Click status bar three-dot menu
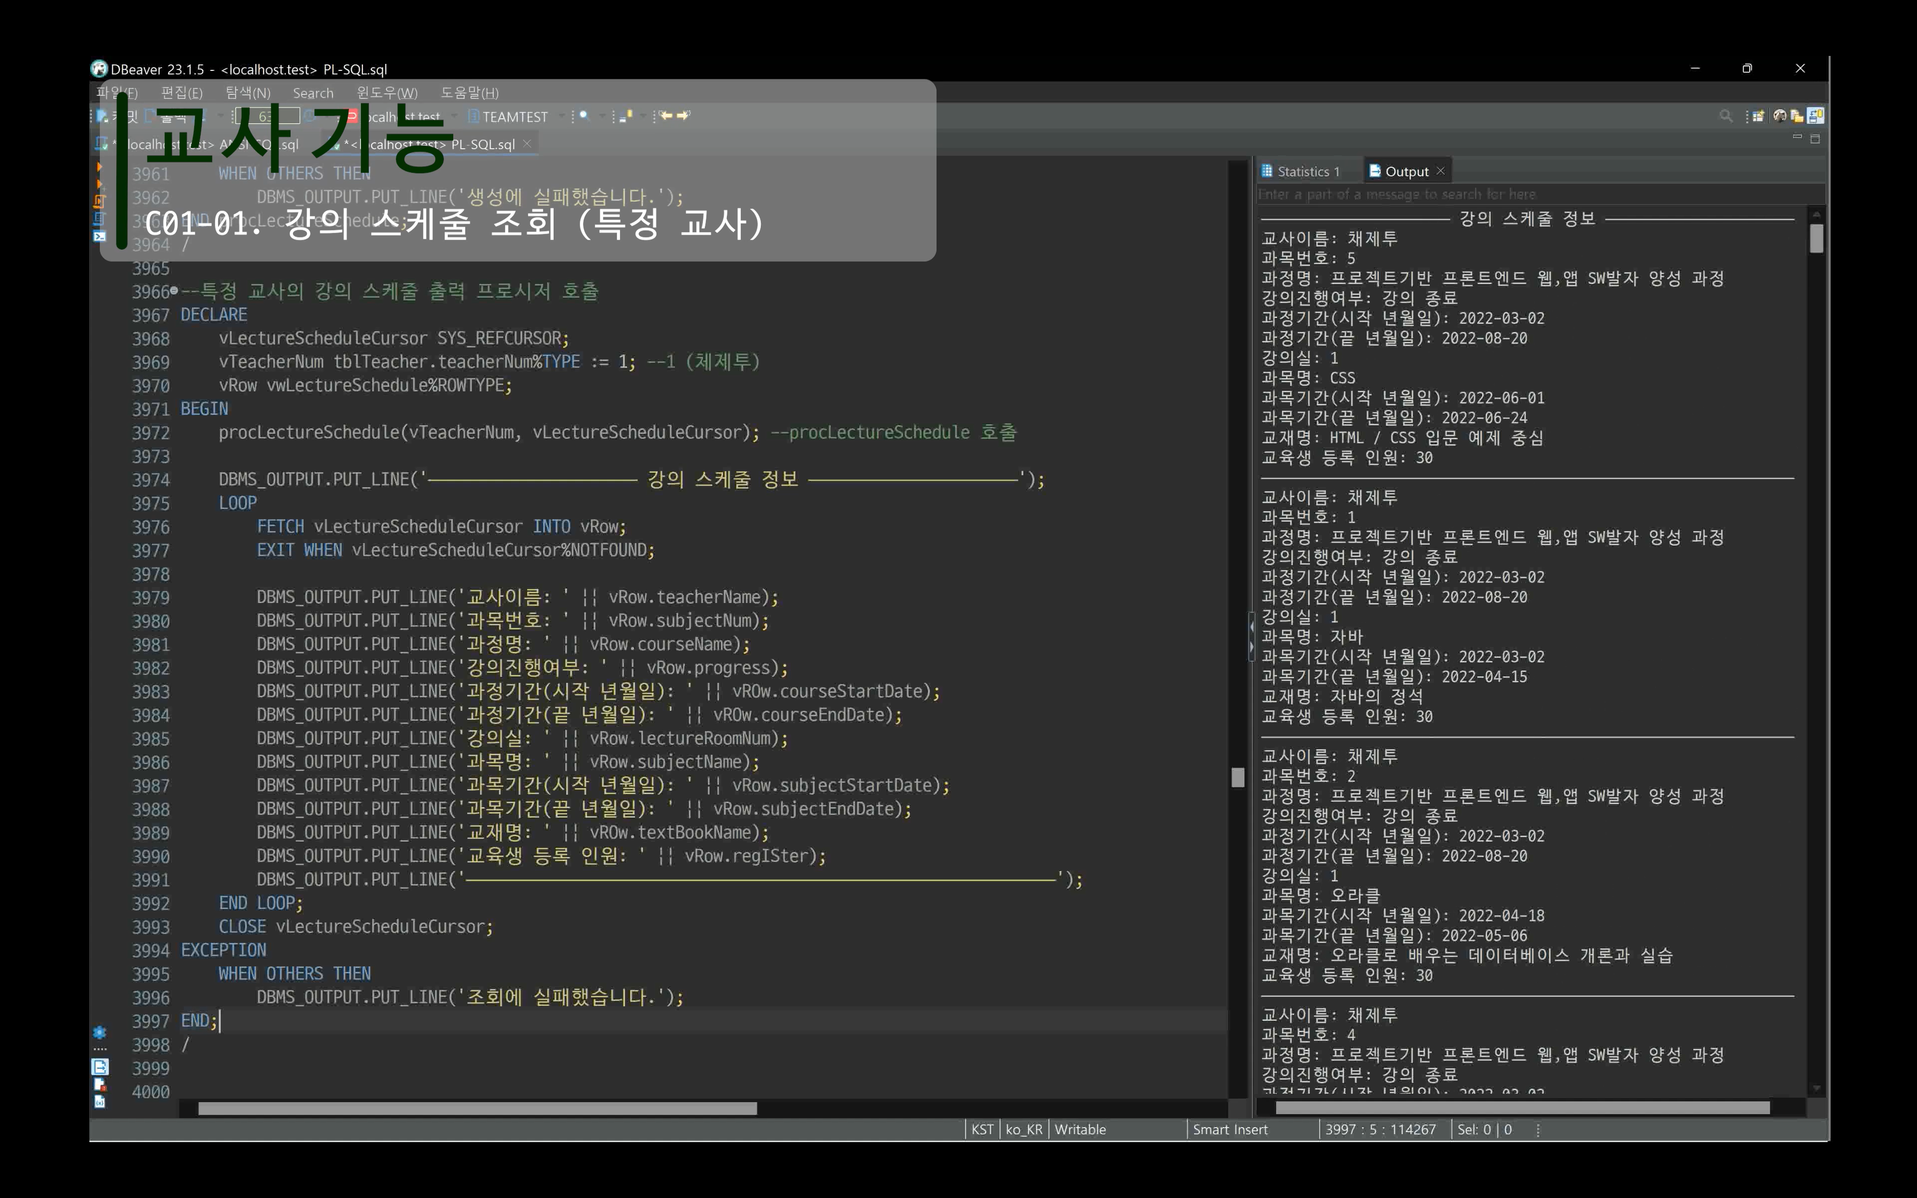 tap(1538, 1130)
